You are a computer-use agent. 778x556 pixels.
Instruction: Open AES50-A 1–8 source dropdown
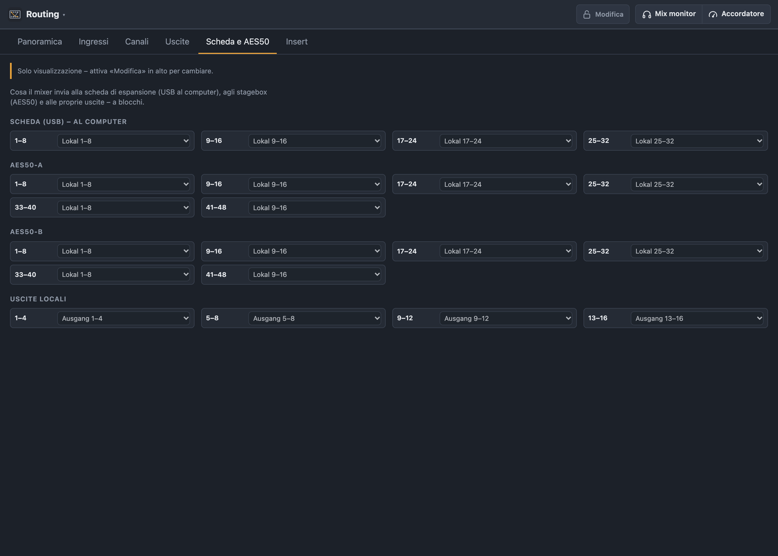tap(124, 185)
